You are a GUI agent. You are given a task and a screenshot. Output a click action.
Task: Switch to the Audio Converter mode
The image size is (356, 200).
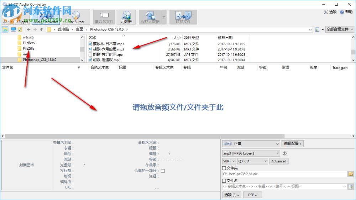click(46, 17)
